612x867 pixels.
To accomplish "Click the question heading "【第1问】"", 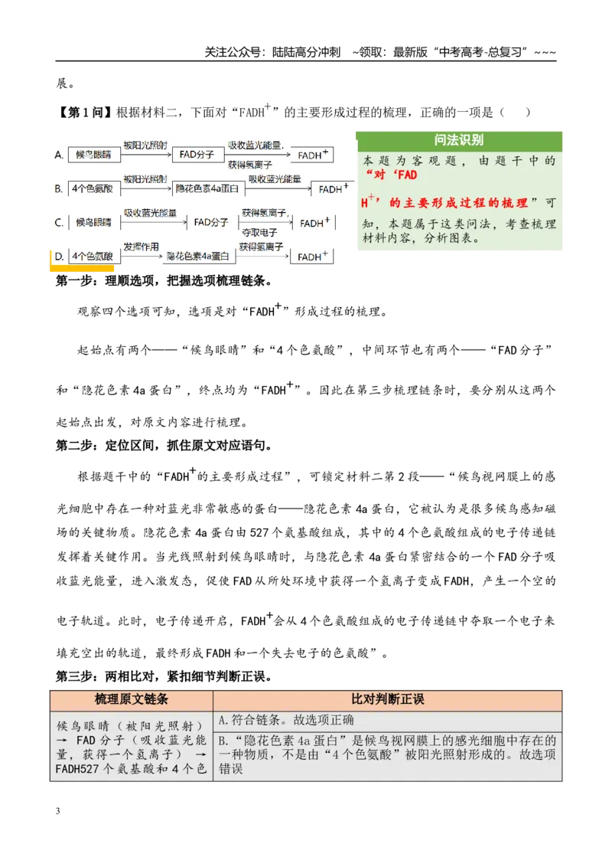I will point(83,113).
